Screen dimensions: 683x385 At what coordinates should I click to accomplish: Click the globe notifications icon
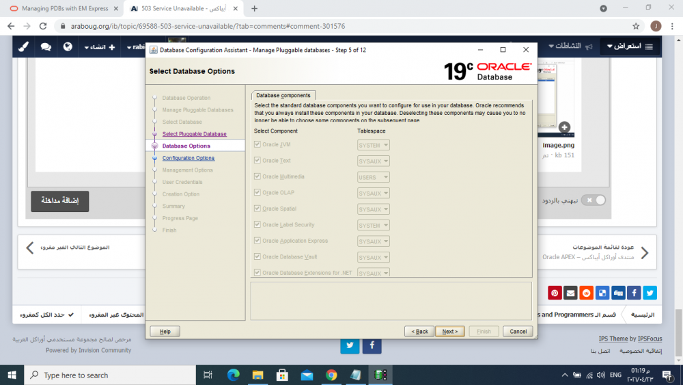point(68,47)
